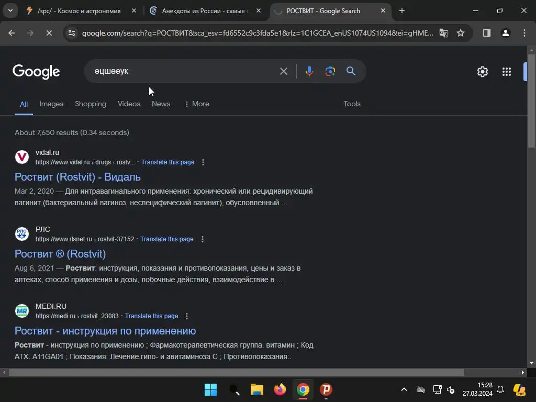This screenshot has height=402, width=536.
Task: Open the Chrome three-dot menu
Action: [x=524, y=33]
